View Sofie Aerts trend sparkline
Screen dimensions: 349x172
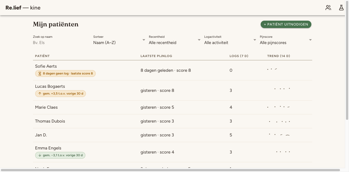pyautogui.click(x=272, y=69)
